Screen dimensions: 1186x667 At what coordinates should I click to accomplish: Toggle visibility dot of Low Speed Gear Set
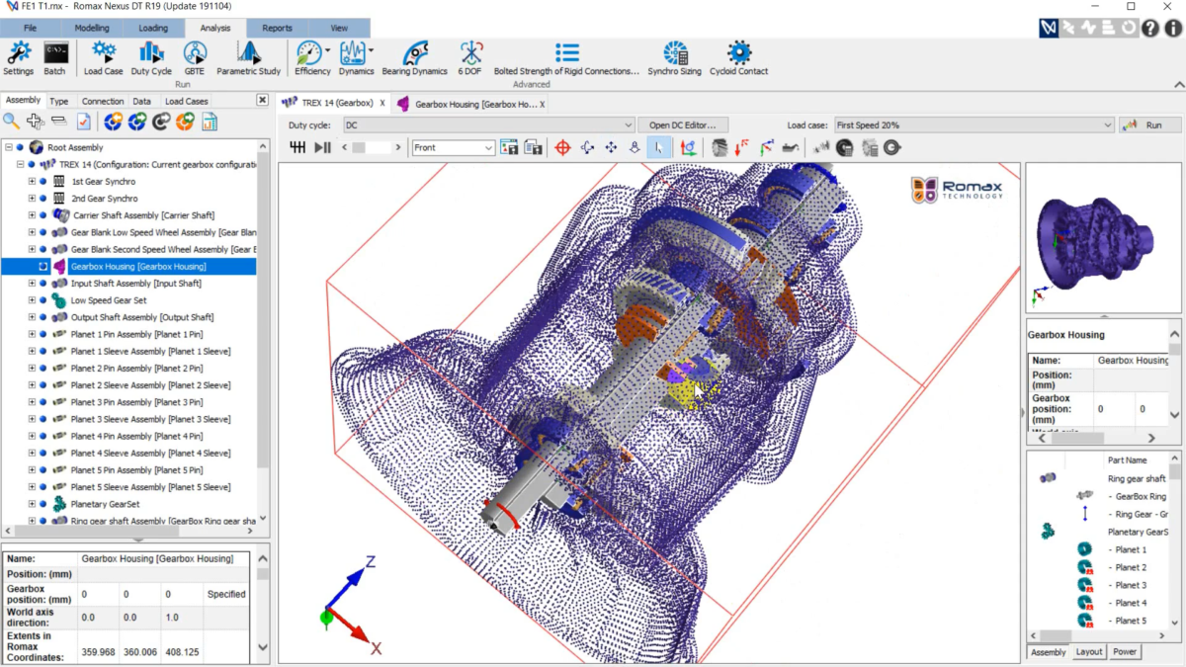[x=43, y=300]
